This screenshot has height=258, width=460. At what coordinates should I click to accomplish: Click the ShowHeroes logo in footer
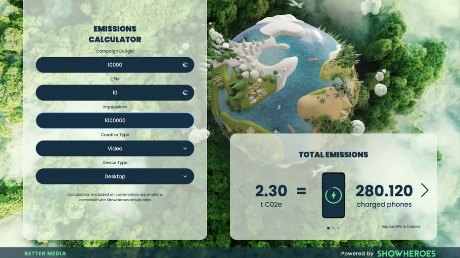point(406,253)
